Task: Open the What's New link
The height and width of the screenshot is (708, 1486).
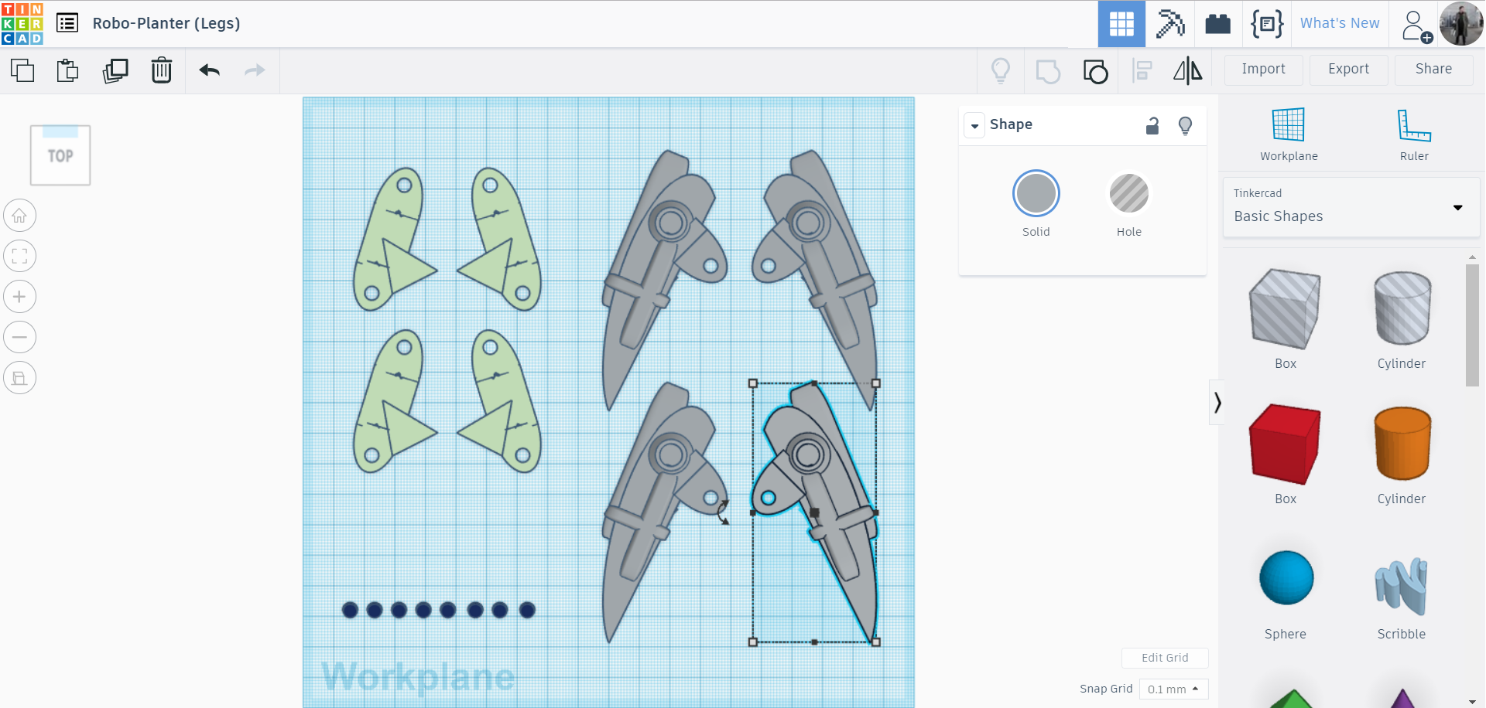Action: click(1340, 23)
